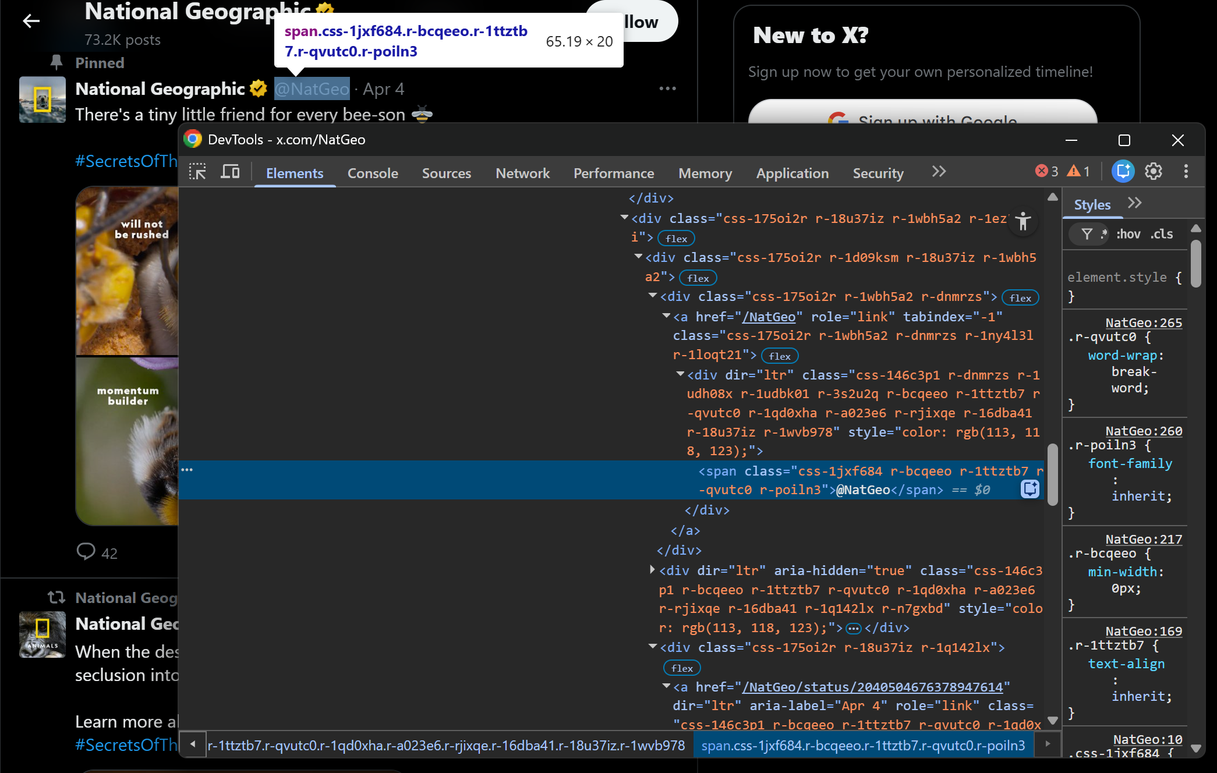Open NatGeo:169 stylesheet source link
Viewport: 1217px width, 773px height.
[1144, 631]
